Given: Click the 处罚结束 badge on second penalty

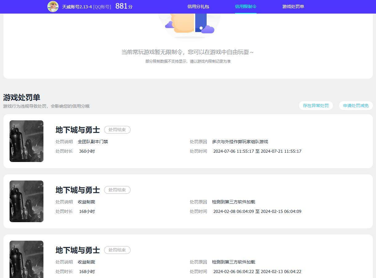Looking at the screenshot, I should pyautogui.click(x=117, y=190).
